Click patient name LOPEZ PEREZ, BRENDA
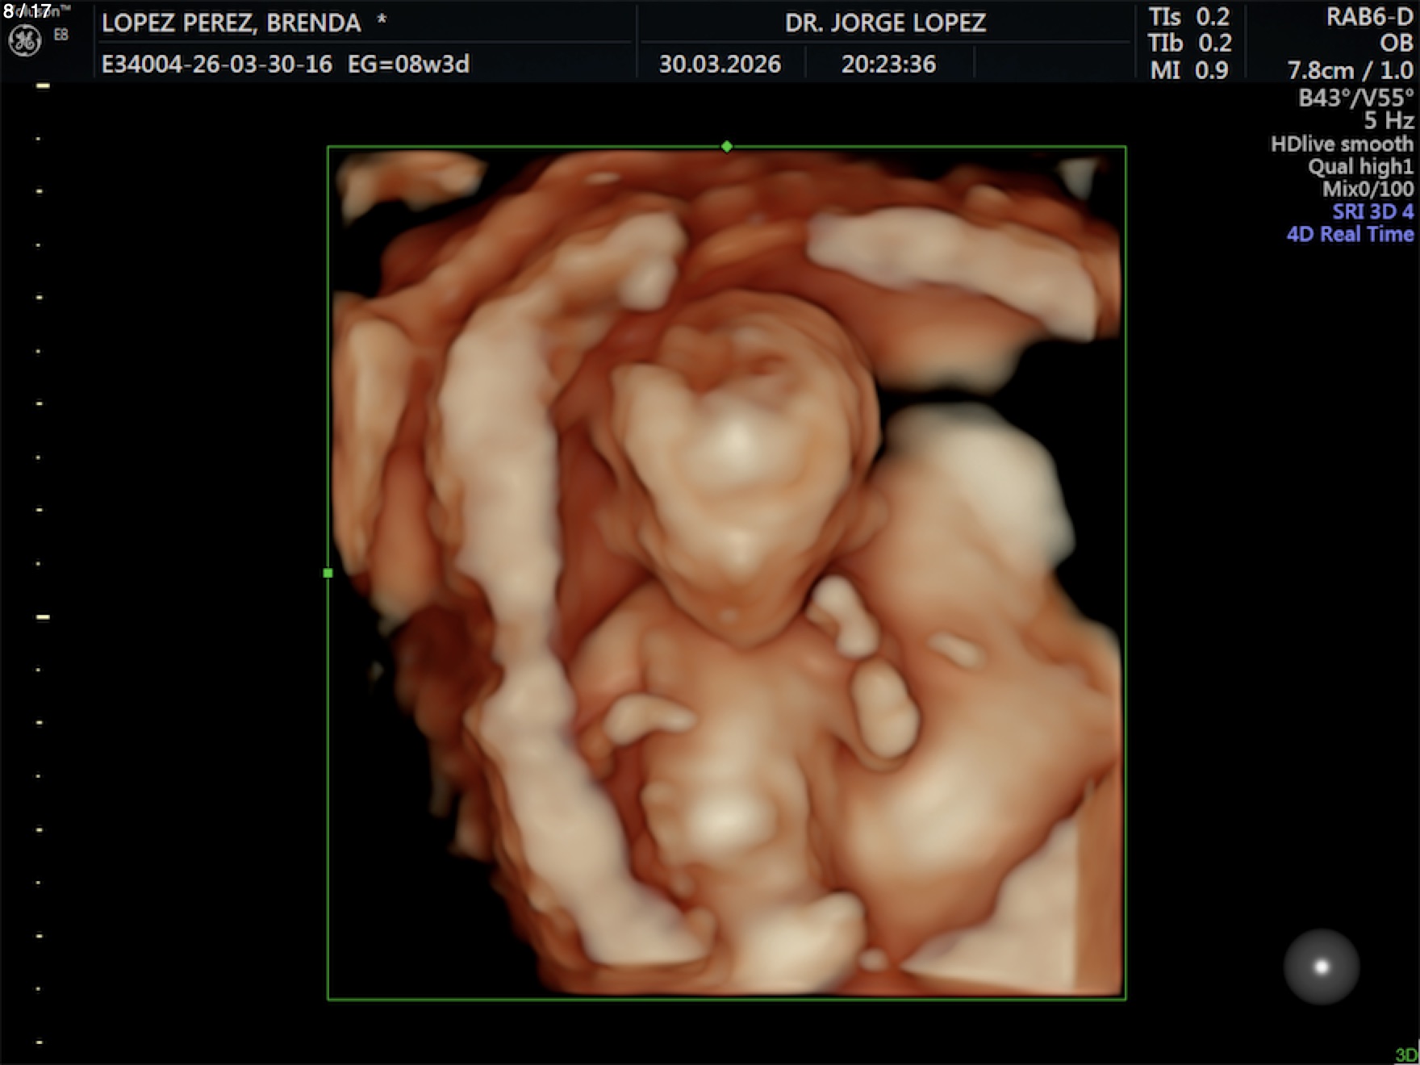 [231, 23]
